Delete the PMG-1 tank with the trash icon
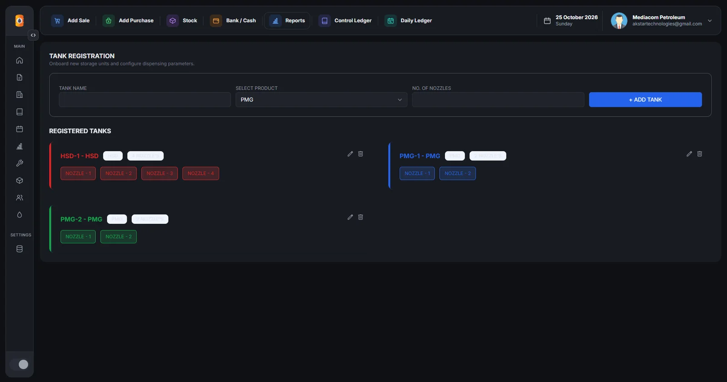 pos(700,154)
